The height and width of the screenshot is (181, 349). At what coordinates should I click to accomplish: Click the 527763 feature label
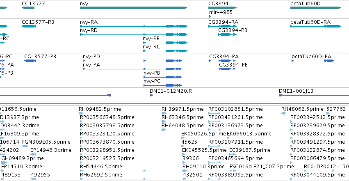coord(336,109)
